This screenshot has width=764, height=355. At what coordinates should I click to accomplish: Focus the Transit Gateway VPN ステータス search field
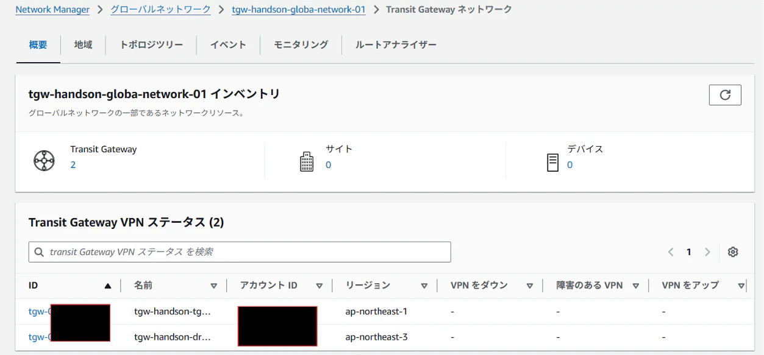tap(240, 252)
